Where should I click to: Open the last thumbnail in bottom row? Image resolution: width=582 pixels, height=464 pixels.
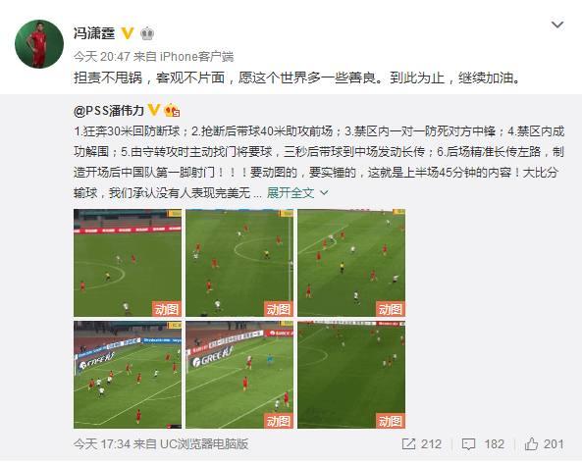point(351,375)
